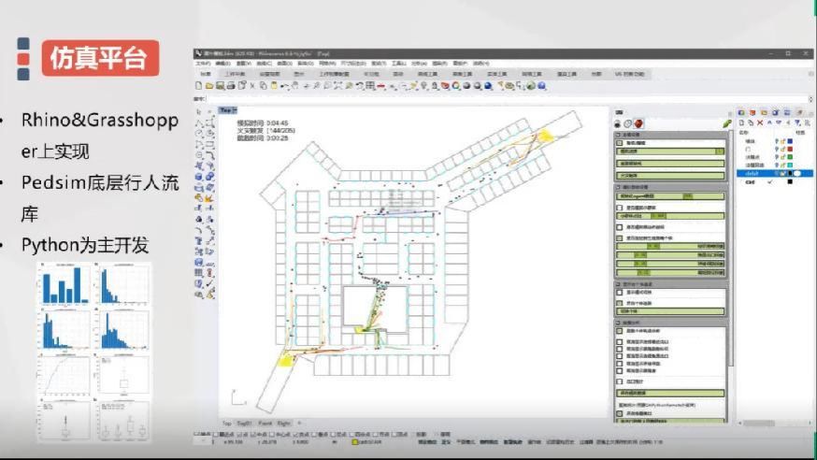The image size is (817, 460).
Task: Click the Open file folder icon
Action: click(208, 86)
